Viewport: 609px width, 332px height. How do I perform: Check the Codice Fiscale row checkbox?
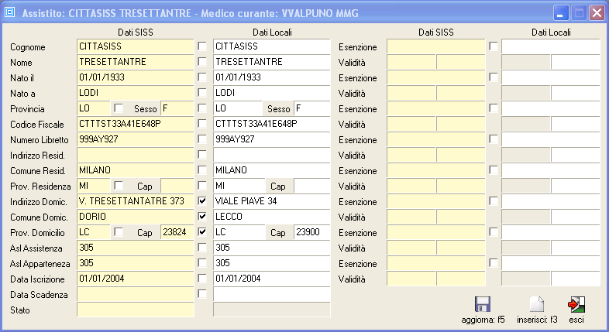[x=202, y=124]
